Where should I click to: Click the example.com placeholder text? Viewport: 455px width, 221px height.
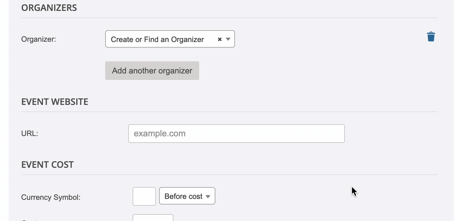click(160, 134)
